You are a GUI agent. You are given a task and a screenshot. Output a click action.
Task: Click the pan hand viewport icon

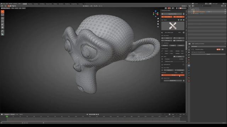pyautogui.click(x=158, y=21)
